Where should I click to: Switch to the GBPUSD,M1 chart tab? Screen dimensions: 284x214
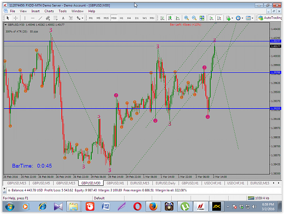(115, 183)
